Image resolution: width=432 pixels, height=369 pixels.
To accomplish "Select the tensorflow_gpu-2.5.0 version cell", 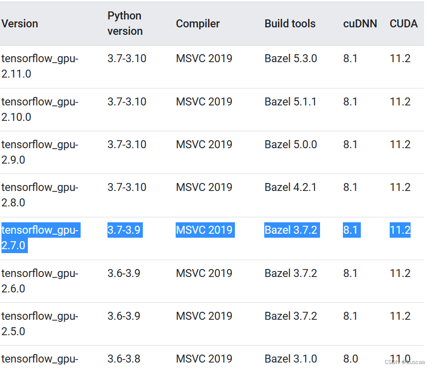I will [x=40, y=324].
